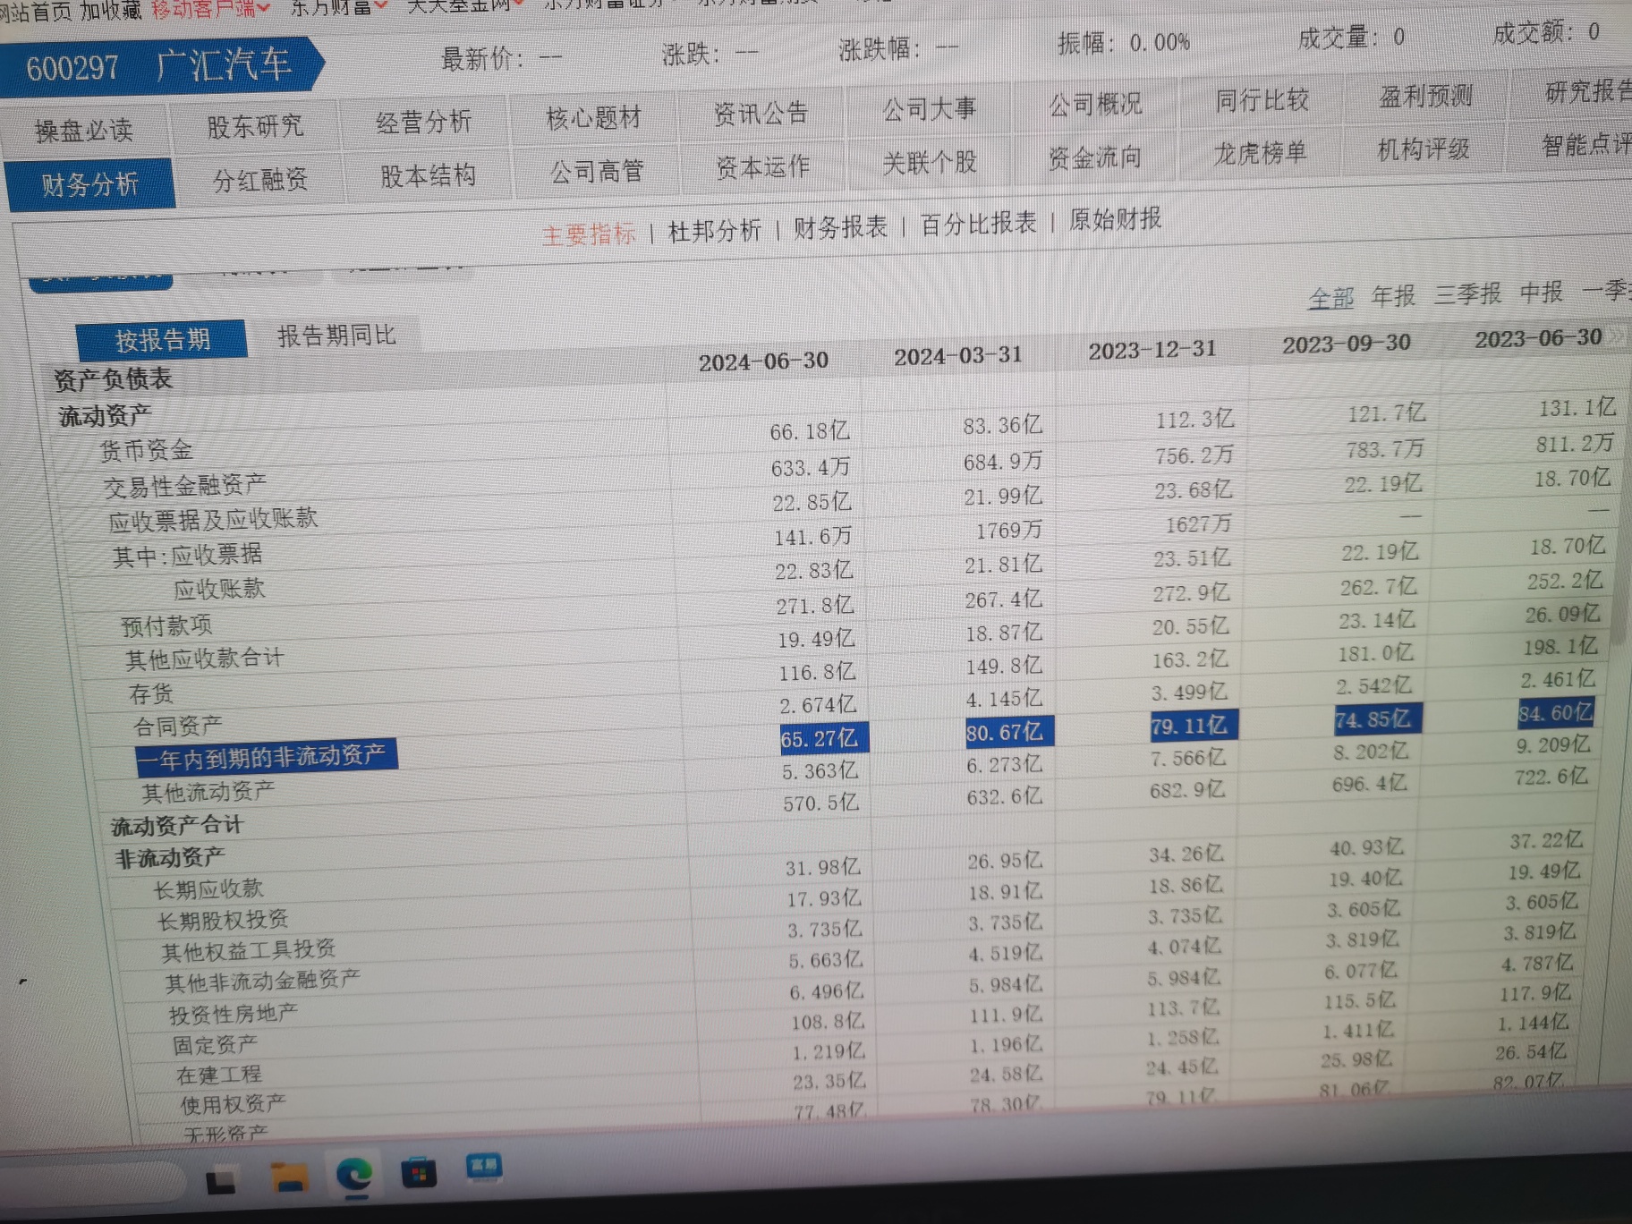Click the stock name 广汇汽车 header
1632x1224 pixels.
click(x=223, y=64)
